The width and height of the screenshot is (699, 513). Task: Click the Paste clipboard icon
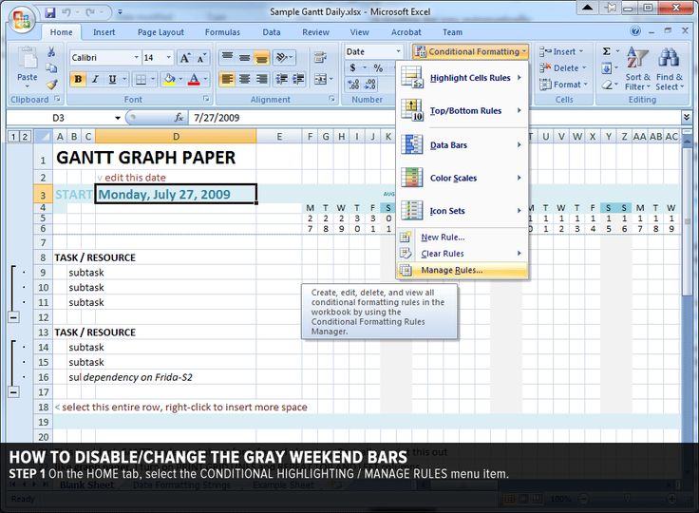(28, 59)
